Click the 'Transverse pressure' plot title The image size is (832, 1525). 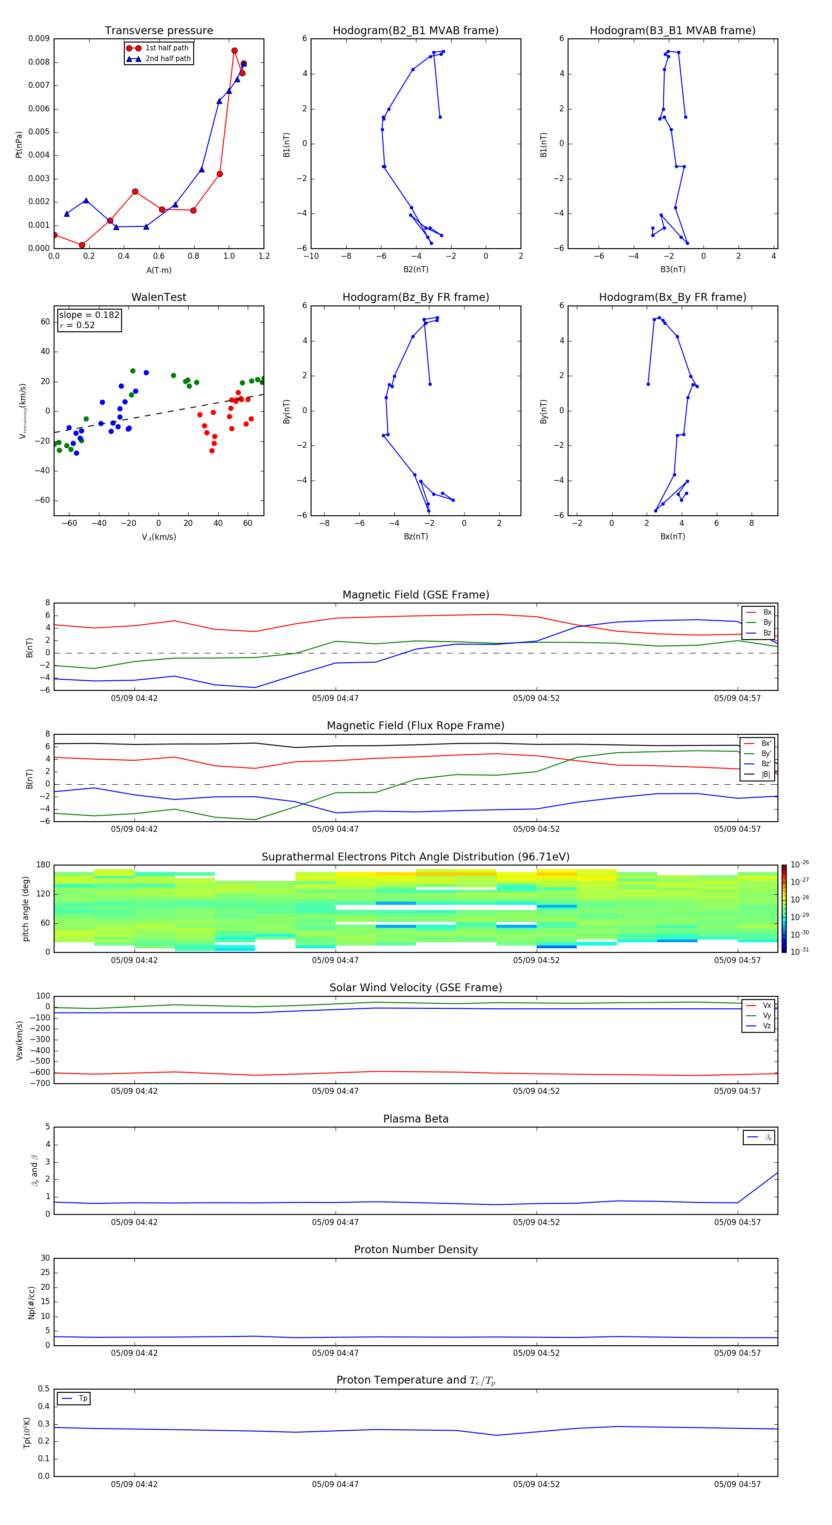click(159, 31)
